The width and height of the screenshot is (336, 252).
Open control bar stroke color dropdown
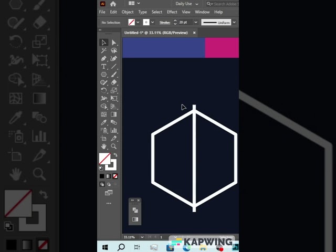[152, 22]
